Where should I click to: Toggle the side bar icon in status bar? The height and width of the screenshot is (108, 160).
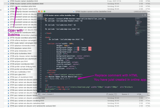pyautogui.click(x=39, y=94)
